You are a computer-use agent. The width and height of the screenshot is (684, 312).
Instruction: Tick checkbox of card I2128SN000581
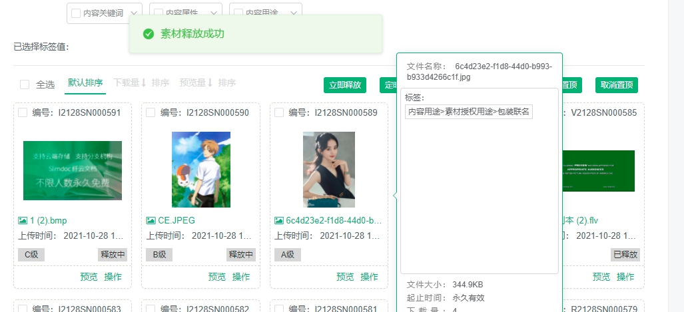[x=279, y=309]
